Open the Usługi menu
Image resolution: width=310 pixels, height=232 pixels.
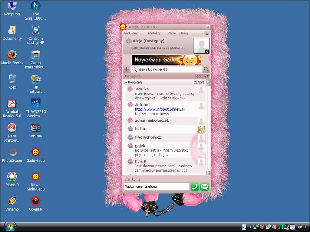pos(184,33)
